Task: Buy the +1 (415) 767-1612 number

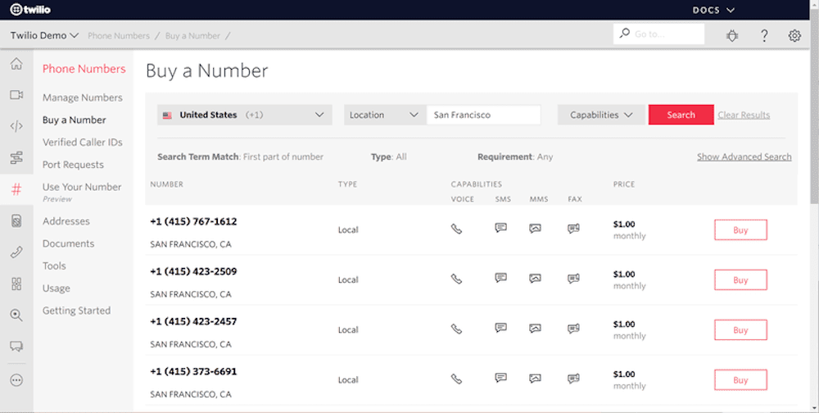Action: (x=740, y=230)
